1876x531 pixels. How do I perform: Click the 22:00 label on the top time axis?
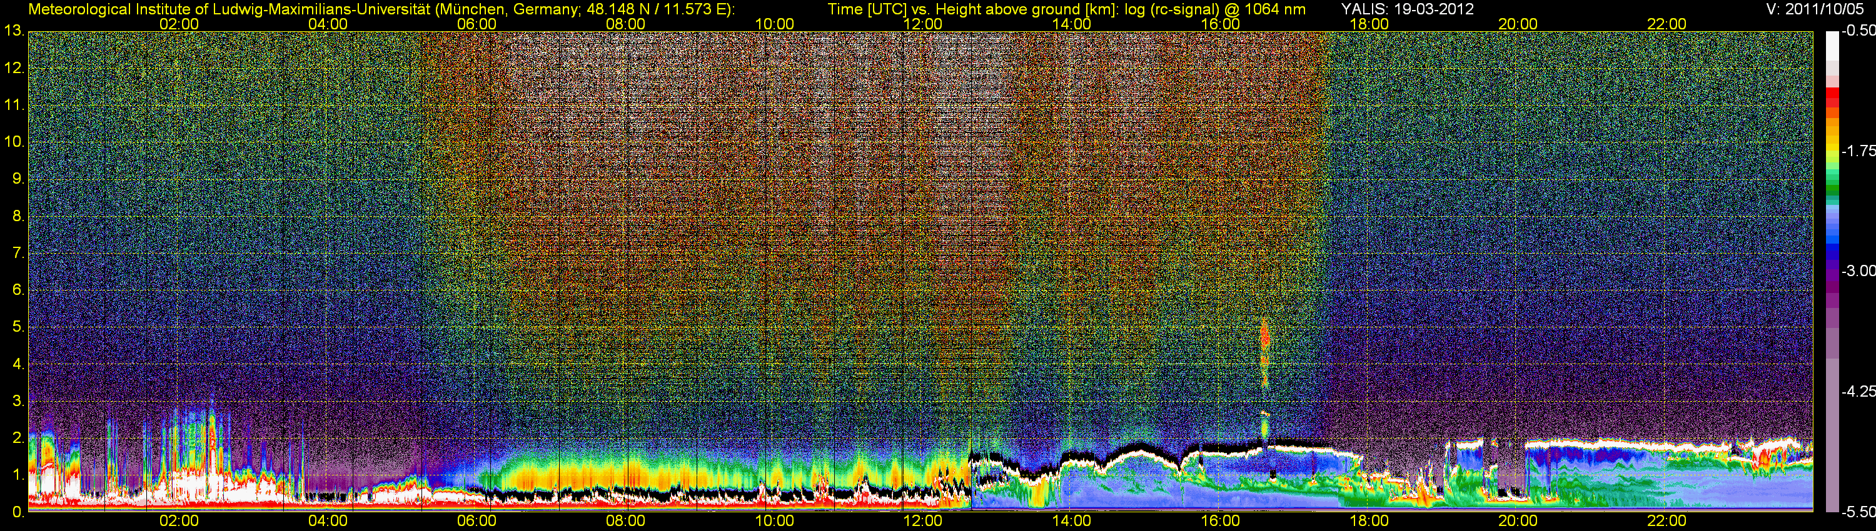pyautogui.click(x=1667, y=24)
